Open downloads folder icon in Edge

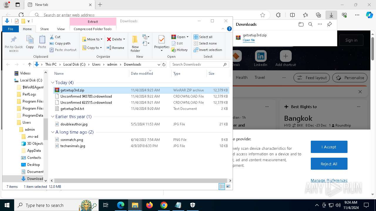click(301, 24)
